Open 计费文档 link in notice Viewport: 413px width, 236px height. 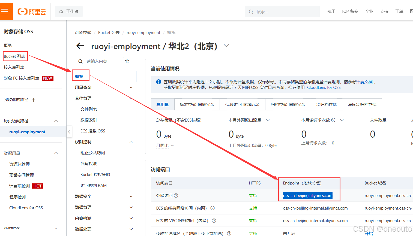coord(364,82)
